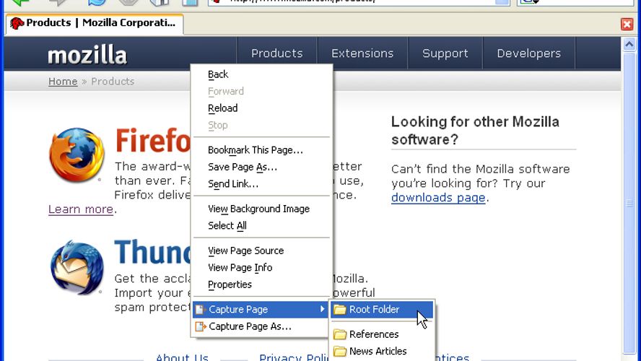Click the Thunderbird logo image
This screenshot has width=641, height=361.
click(77, 267)
